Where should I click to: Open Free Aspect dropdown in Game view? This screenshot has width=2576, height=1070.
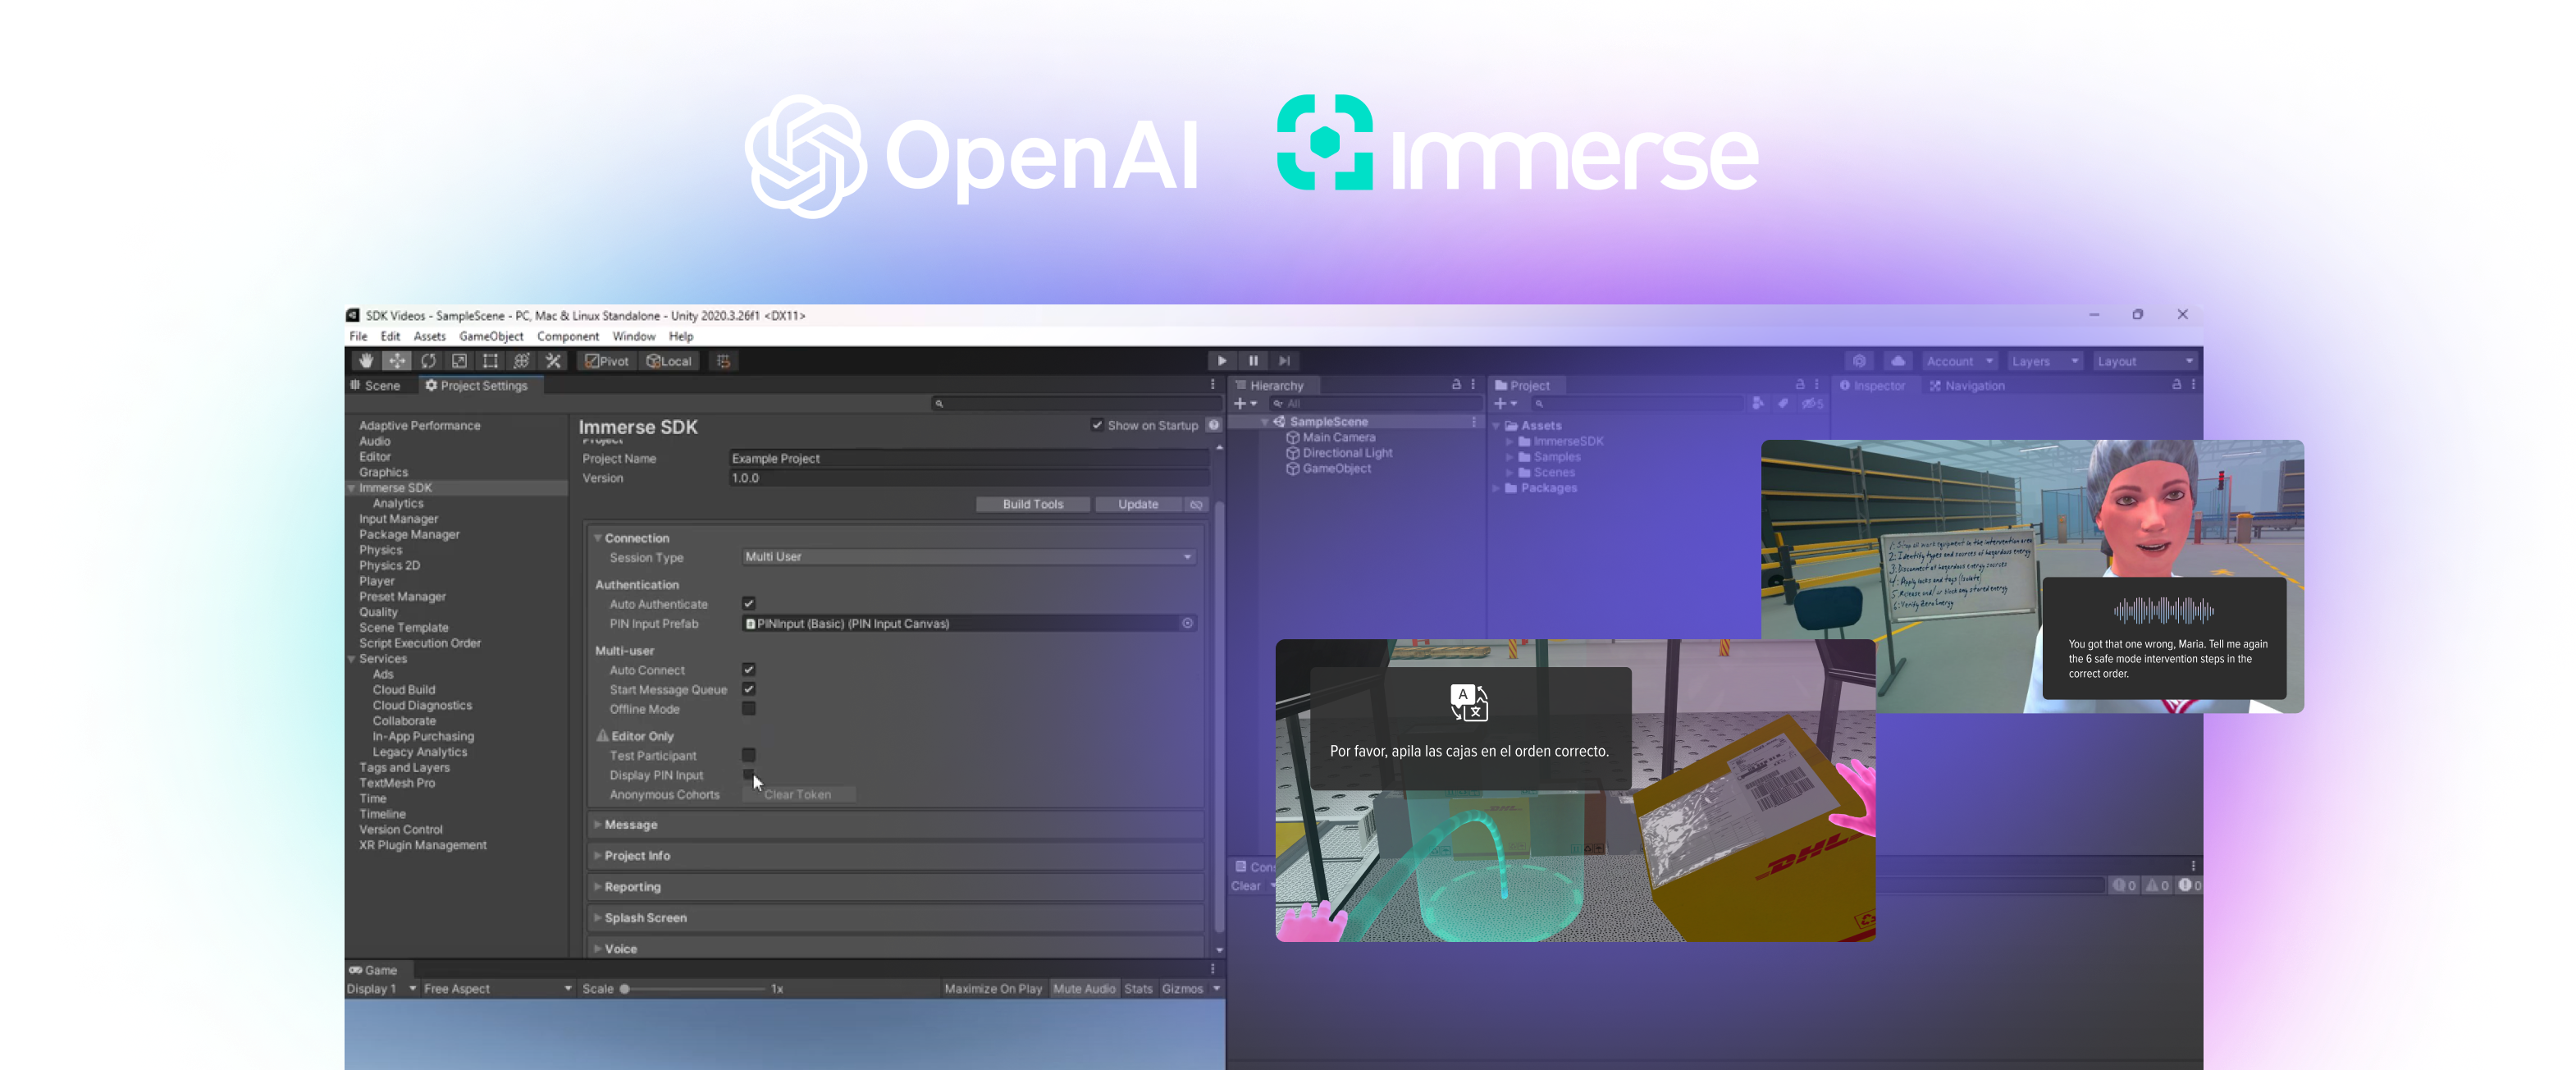(x=497, y=988)
